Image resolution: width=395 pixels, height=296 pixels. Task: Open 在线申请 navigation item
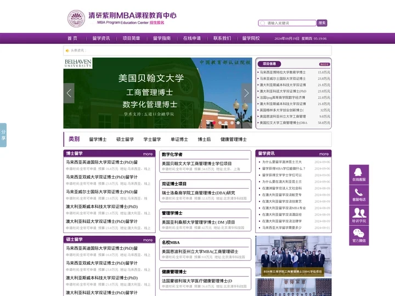(x=192, y=38)
